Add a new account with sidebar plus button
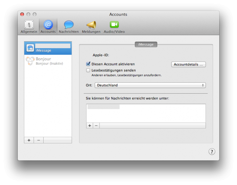The image size is (237, 185). pos(29,140)
